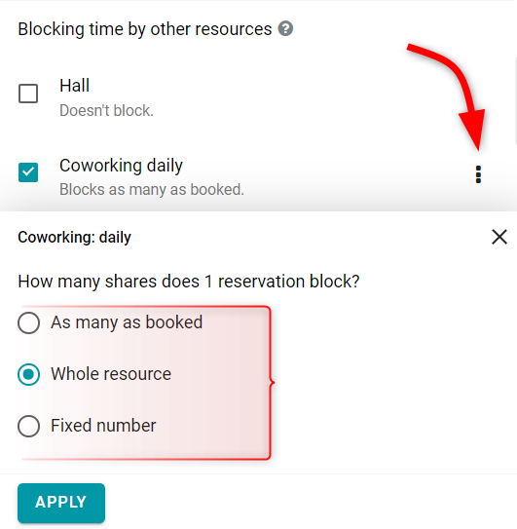The width and height of the screenshot is (517, 529).
Task: Click the scrollbar at the right edge
Action: [x=515, y=100]
